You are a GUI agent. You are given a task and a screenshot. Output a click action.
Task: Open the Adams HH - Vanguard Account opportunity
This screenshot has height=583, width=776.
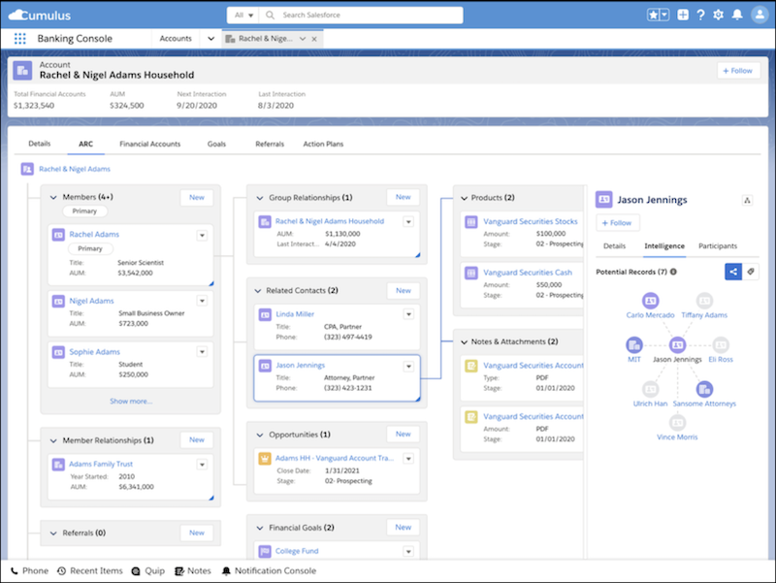(x=335, y=458)
